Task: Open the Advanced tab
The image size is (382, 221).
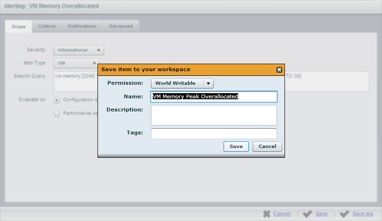Action: tap(121, 26)
